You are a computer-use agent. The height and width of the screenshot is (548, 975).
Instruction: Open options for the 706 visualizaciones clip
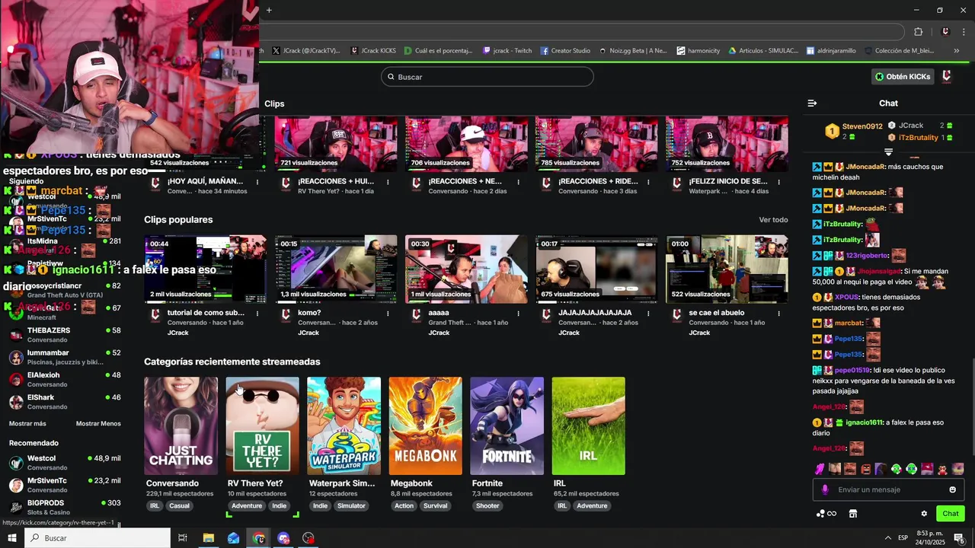click(518, 183)
